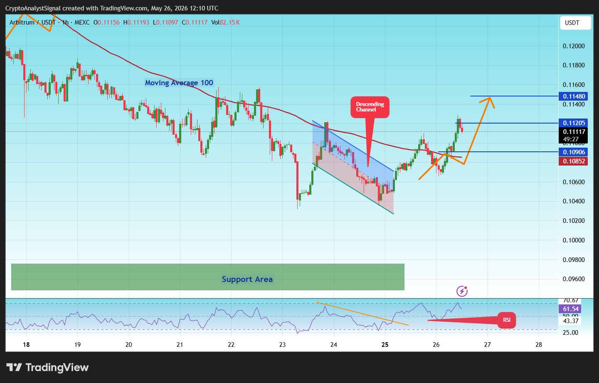The width and height of the screenshot is (599, 383).
Task: Click the Open value O0.11156 in legend
Action: (x=106, y=22)
